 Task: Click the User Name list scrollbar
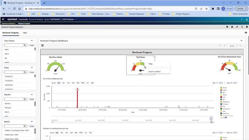click(35, 49)
